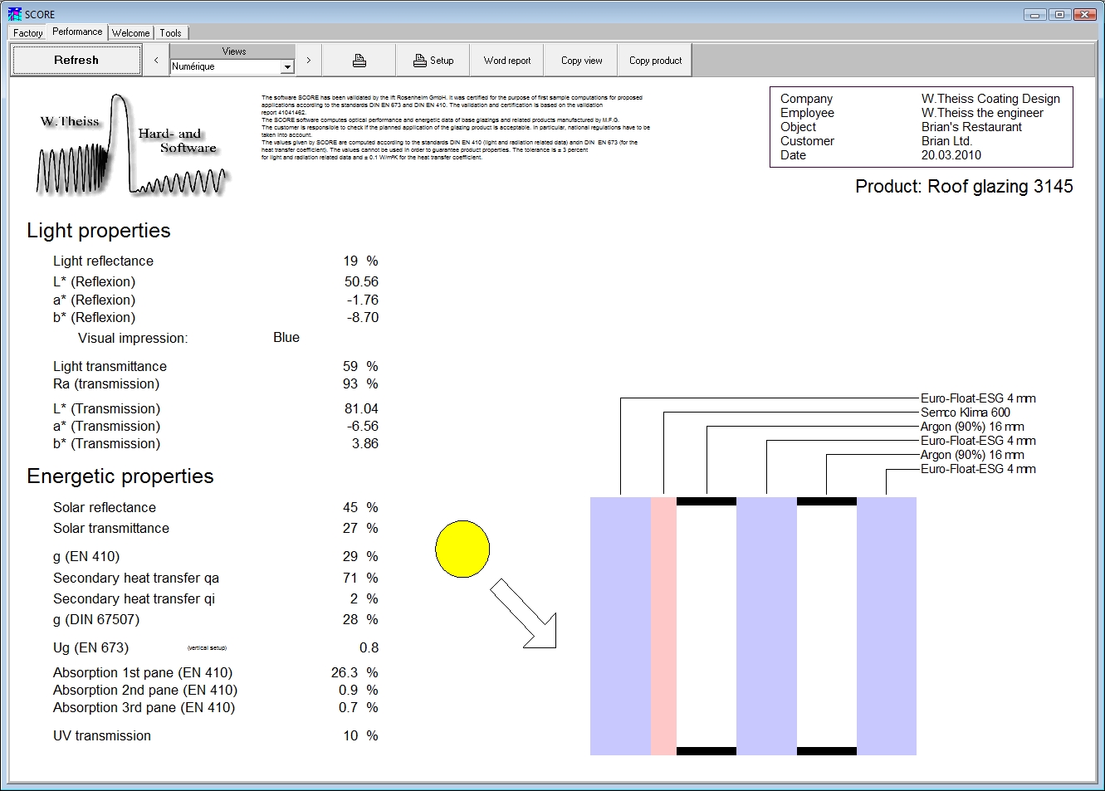Click the 'Semco Klima 600' layer label

pyautogui.click(x=966, y=413)
